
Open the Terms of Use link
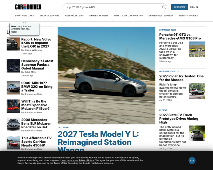click(61, 163)
